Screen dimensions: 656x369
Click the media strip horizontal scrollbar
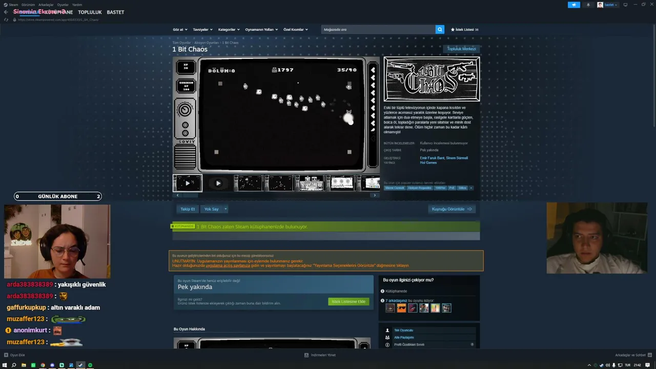[276, 195]
